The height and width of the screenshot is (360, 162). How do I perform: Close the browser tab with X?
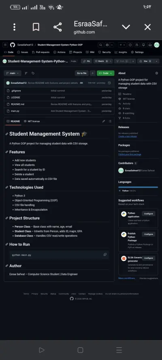click(x=147, y=27)
